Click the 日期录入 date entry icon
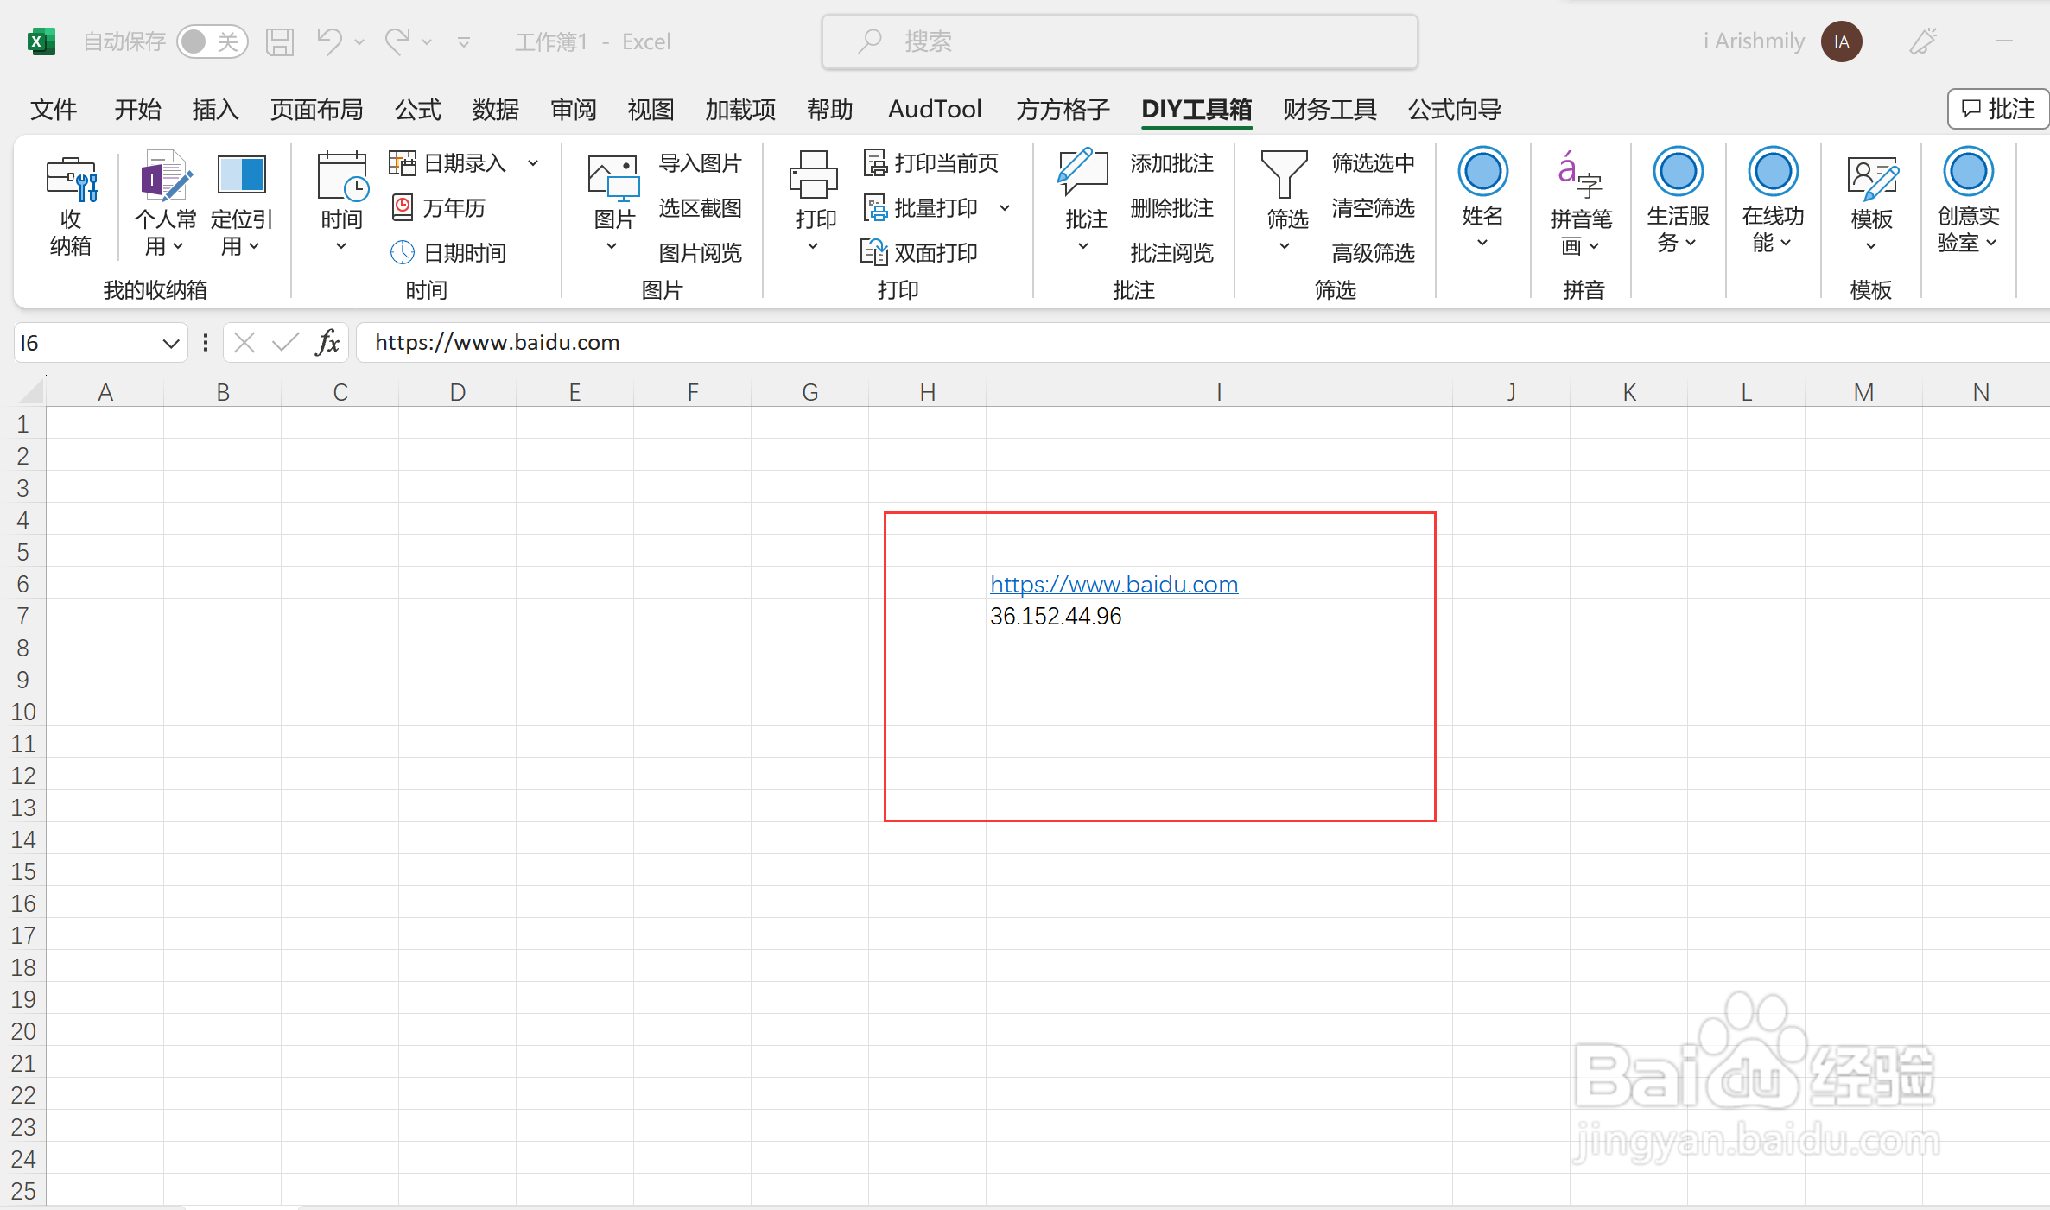This screenshot has height=1210, width=2050. point(403,162)
